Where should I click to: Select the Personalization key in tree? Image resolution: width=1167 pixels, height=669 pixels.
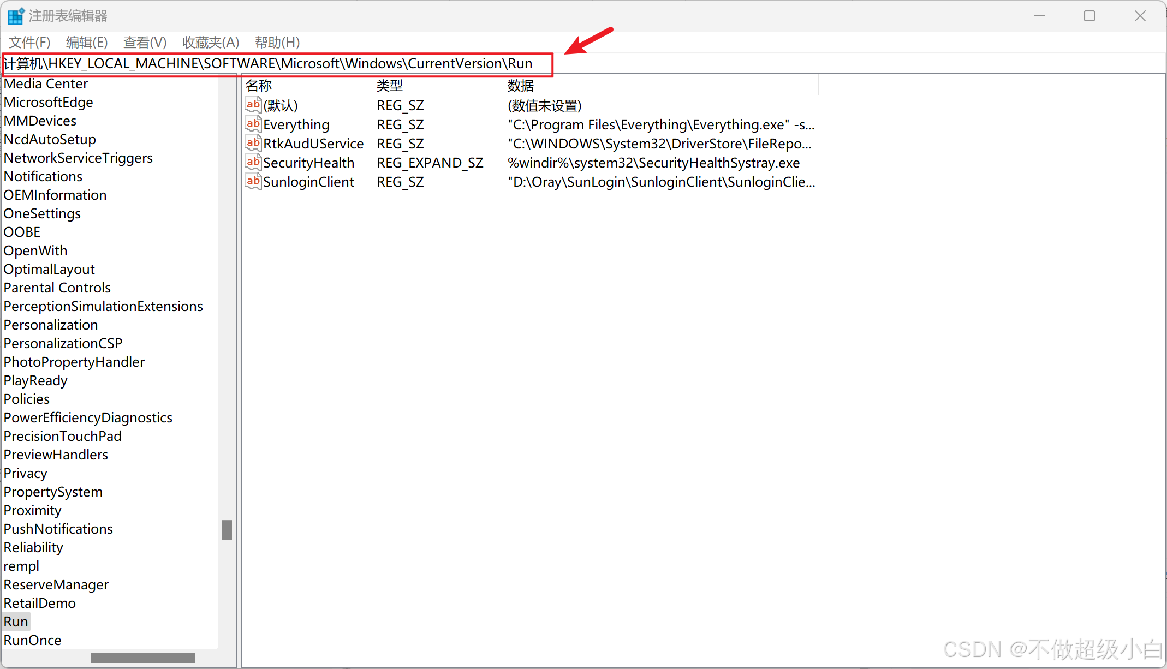pyautogui.click(x=51, y=325)
